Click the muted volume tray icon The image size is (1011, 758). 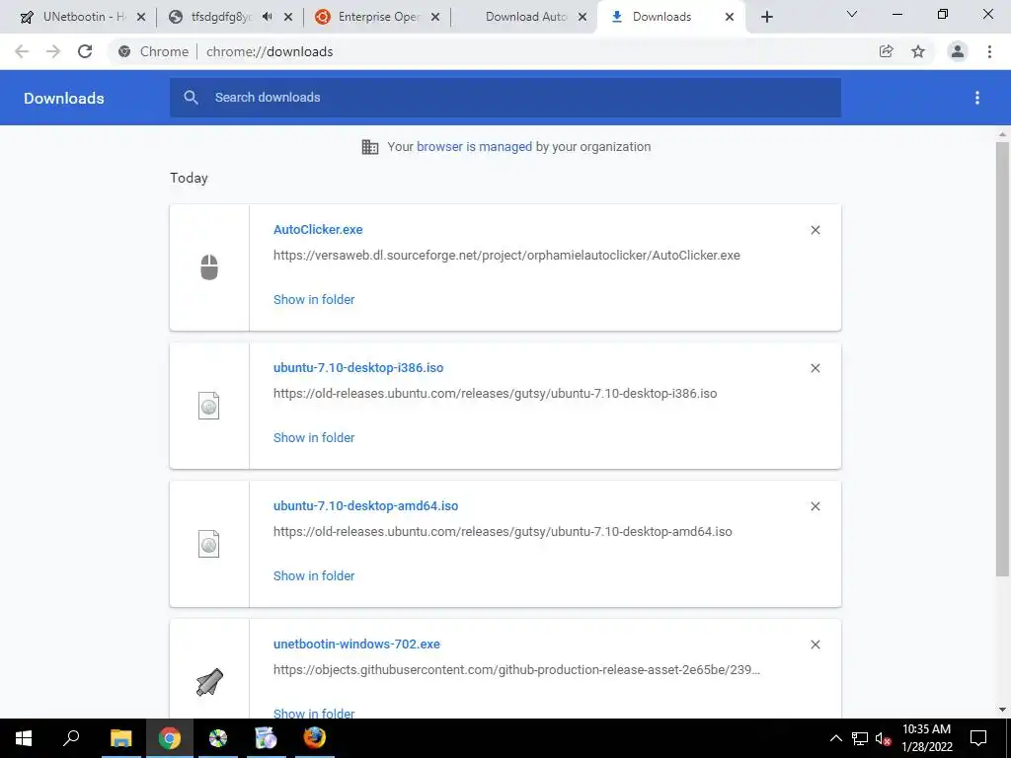tap(884, 738)
